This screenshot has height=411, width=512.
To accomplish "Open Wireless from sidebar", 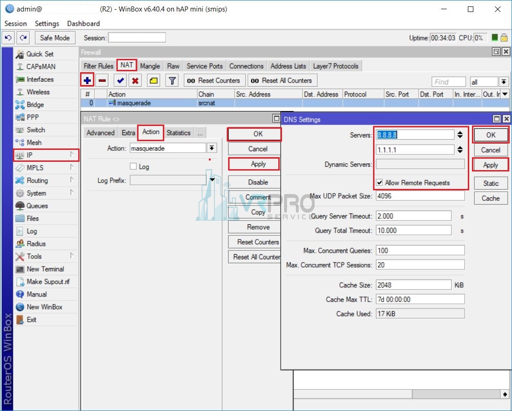I will (46, 92).
